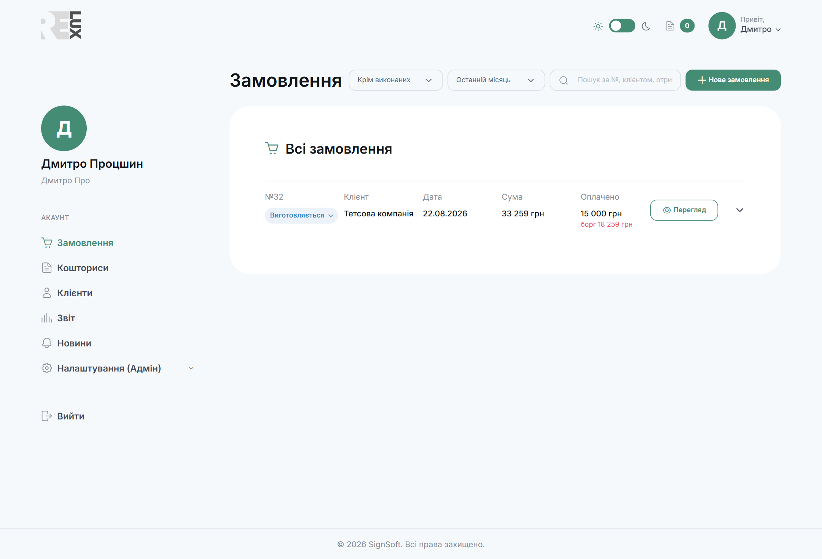
Task: Toggle the dark mode switch
Action: (622, 26)
